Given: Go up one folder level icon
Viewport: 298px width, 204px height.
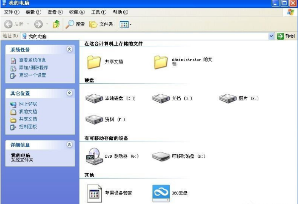Looking at the screenshot, I should click(57, 24).
